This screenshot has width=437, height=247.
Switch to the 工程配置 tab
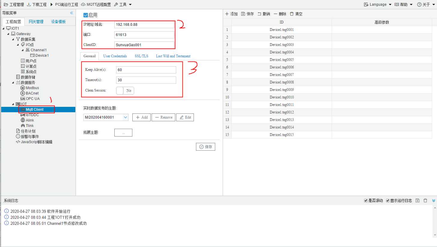coord(14,22)
